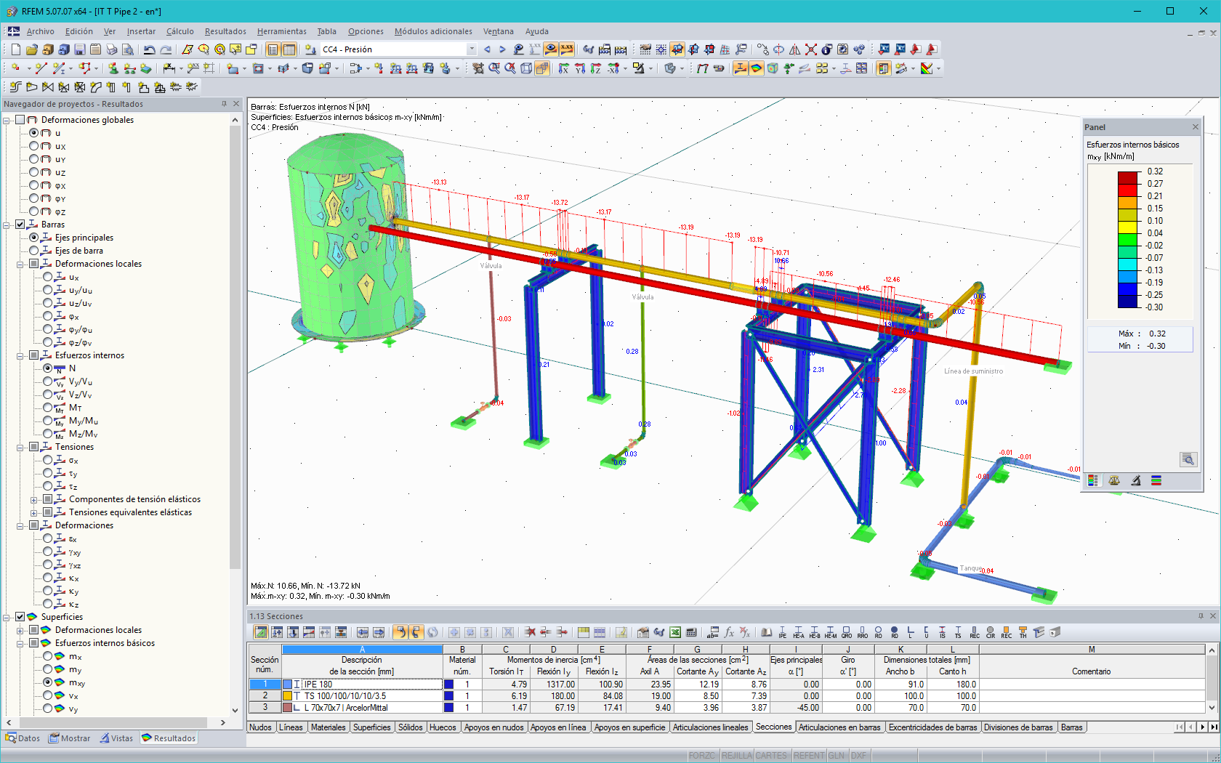
Task: Redo the last undone action
Action: [166, 49]
